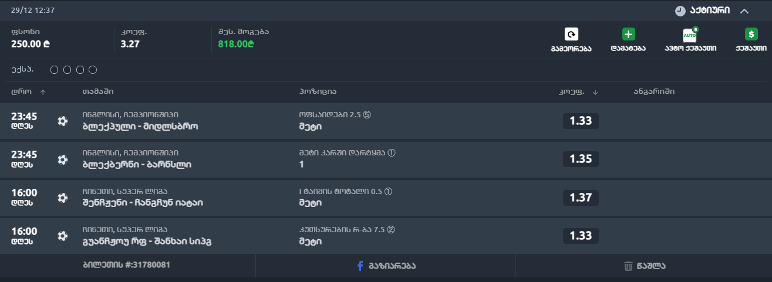The width and height of the screenshot is (772, 282).
Task: Select the fourth express circle indicator
Action: click(x=92, y=70)
